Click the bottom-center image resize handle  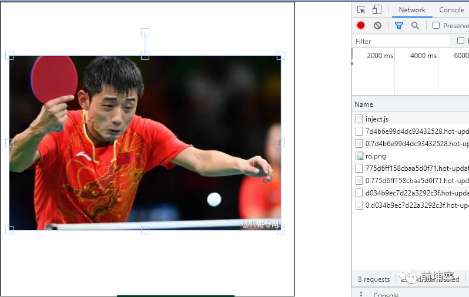pos(145,230)
